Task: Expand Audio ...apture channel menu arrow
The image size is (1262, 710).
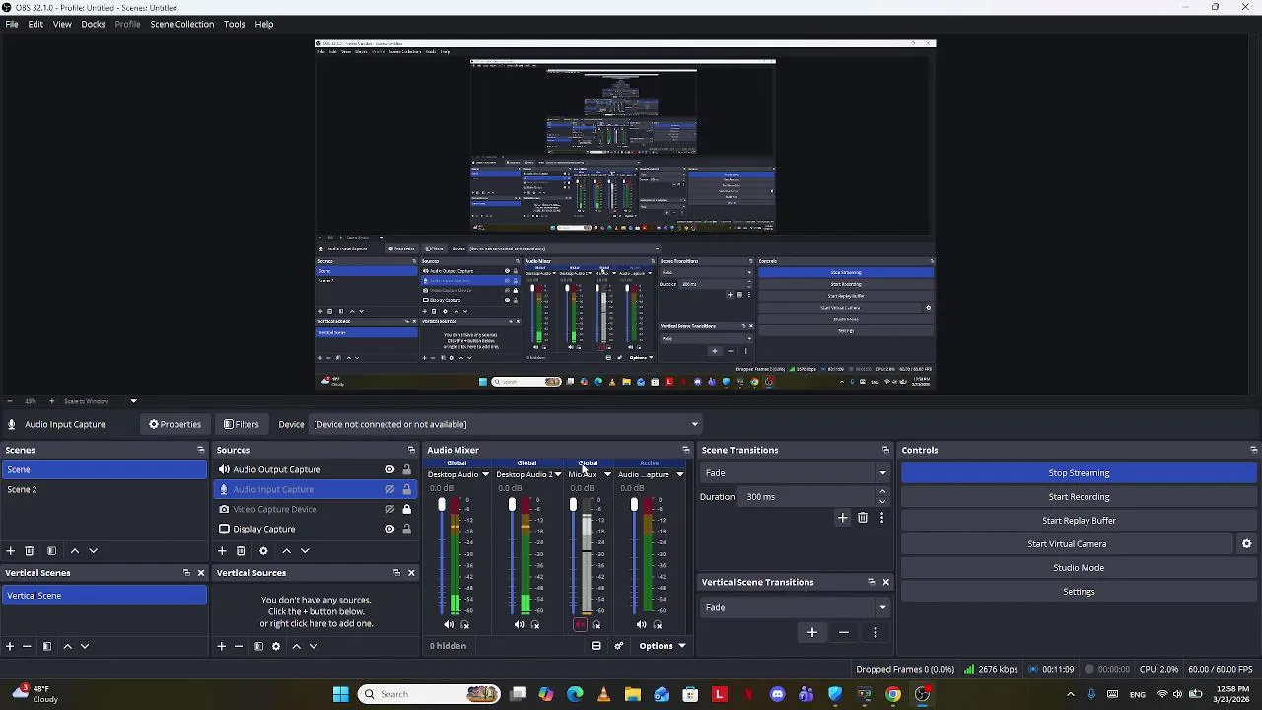Action: 679,475
